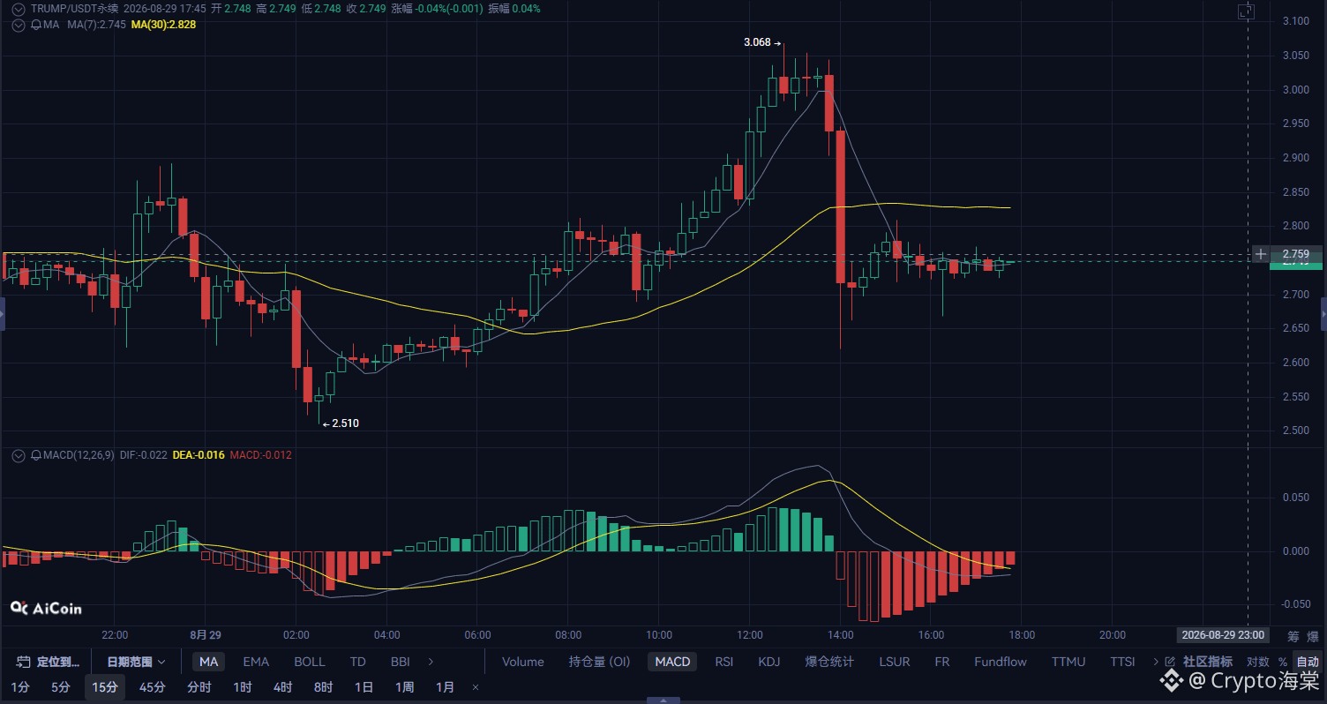The width and height of the screenshot is (1327, 704).
Task: Open fullscreen chart icon at top right
Action: click(1246, 11)
